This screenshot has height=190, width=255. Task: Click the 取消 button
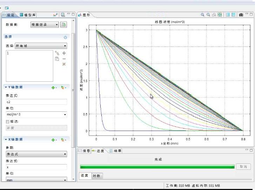pyautogui.click(x=243, y=167)
